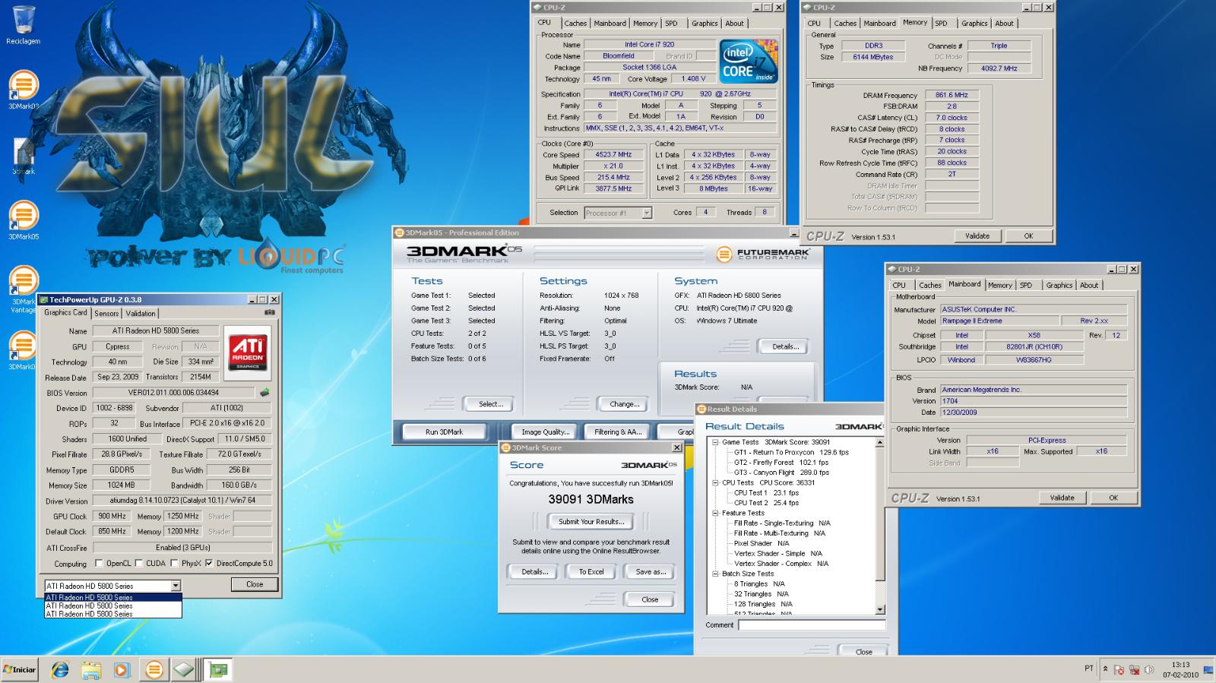Screen dimensions: 1216x683
Task: Switch to the Sensors tab in GPU-Z
Action: point(106,313)
